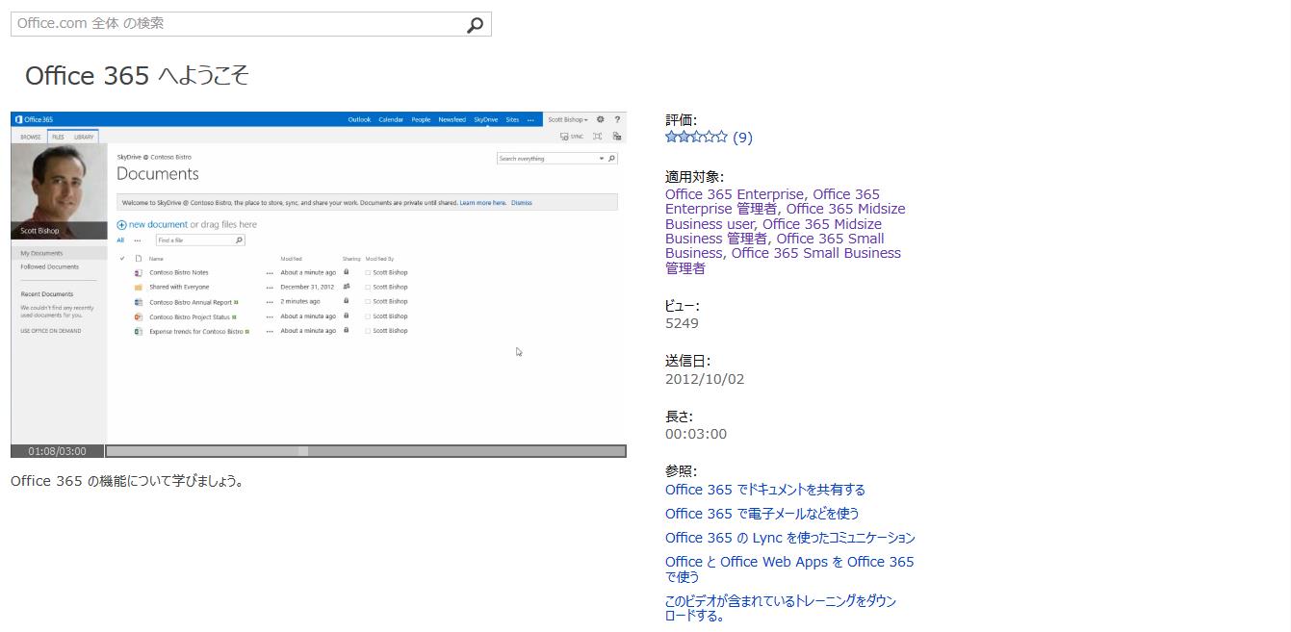Select My Documents in the video sidebar
This screenshot has height=632, width=1291.
(41, 253)
